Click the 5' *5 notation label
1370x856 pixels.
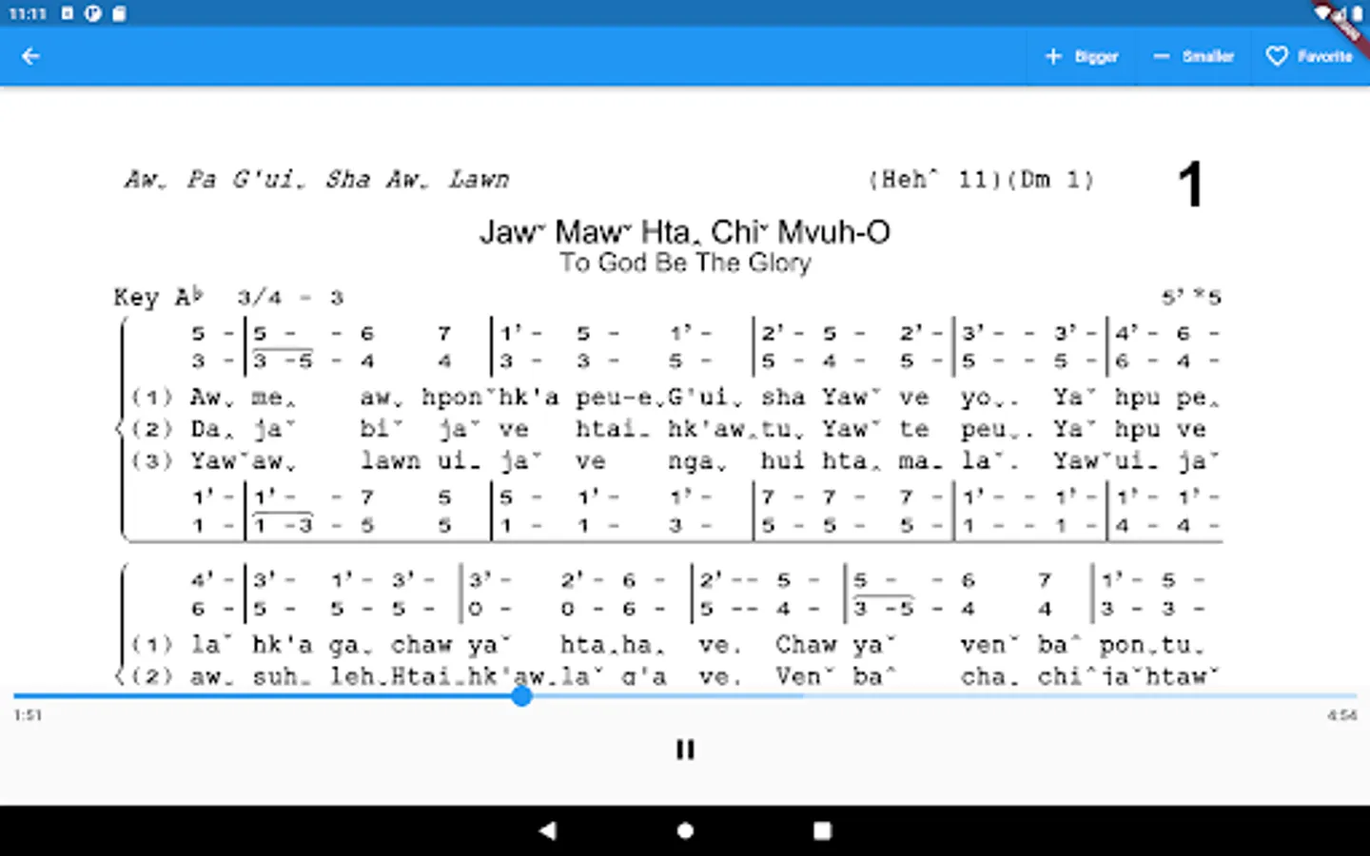[x=1191, y=298]
